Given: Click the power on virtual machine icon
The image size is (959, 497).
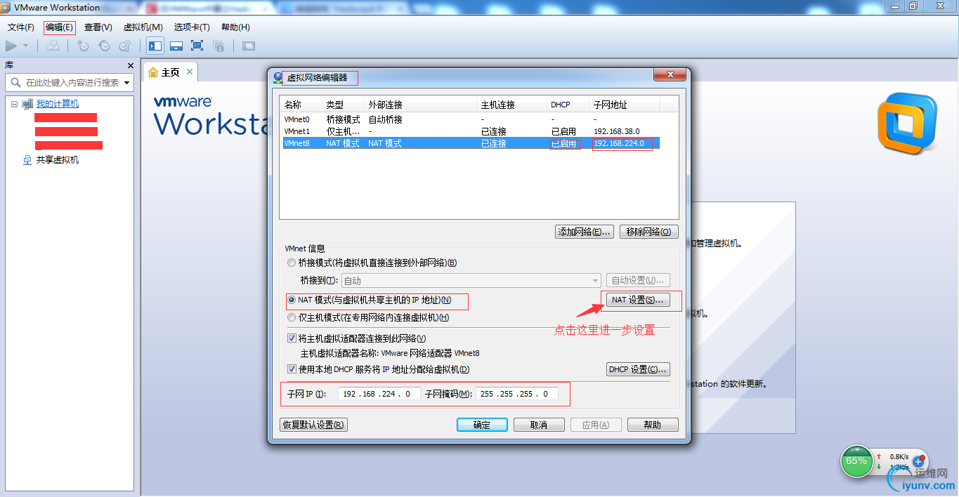Looking at the screenshot, I should click(11, 46).
